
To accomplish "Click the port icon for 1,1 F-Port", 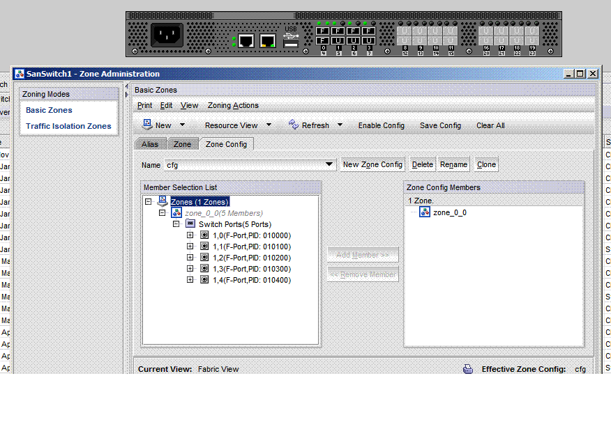I will [204, 247].
